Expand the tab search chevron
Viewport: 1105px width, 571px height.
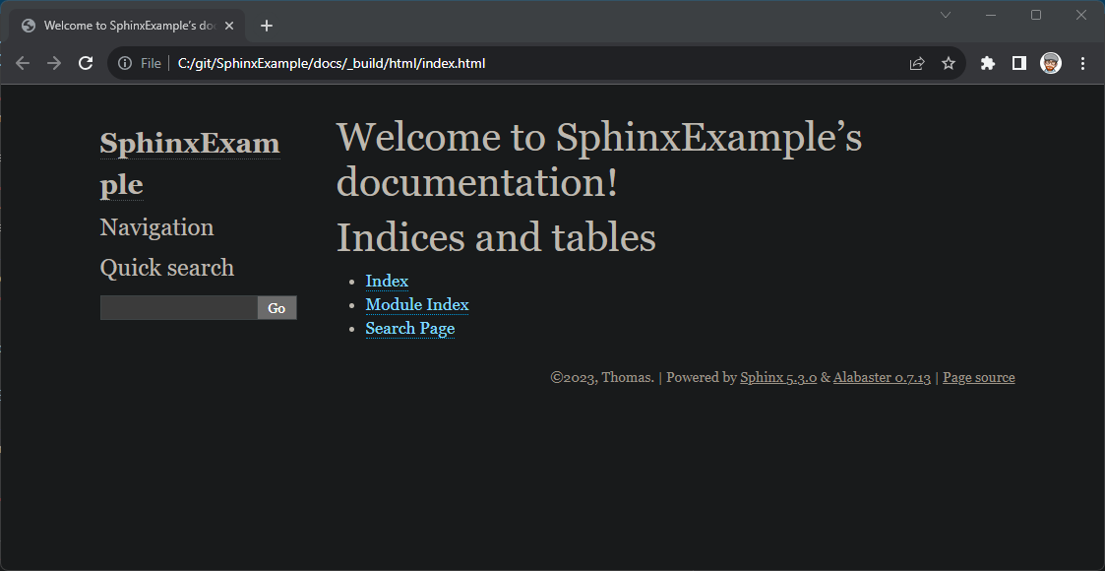click(946, 15)
